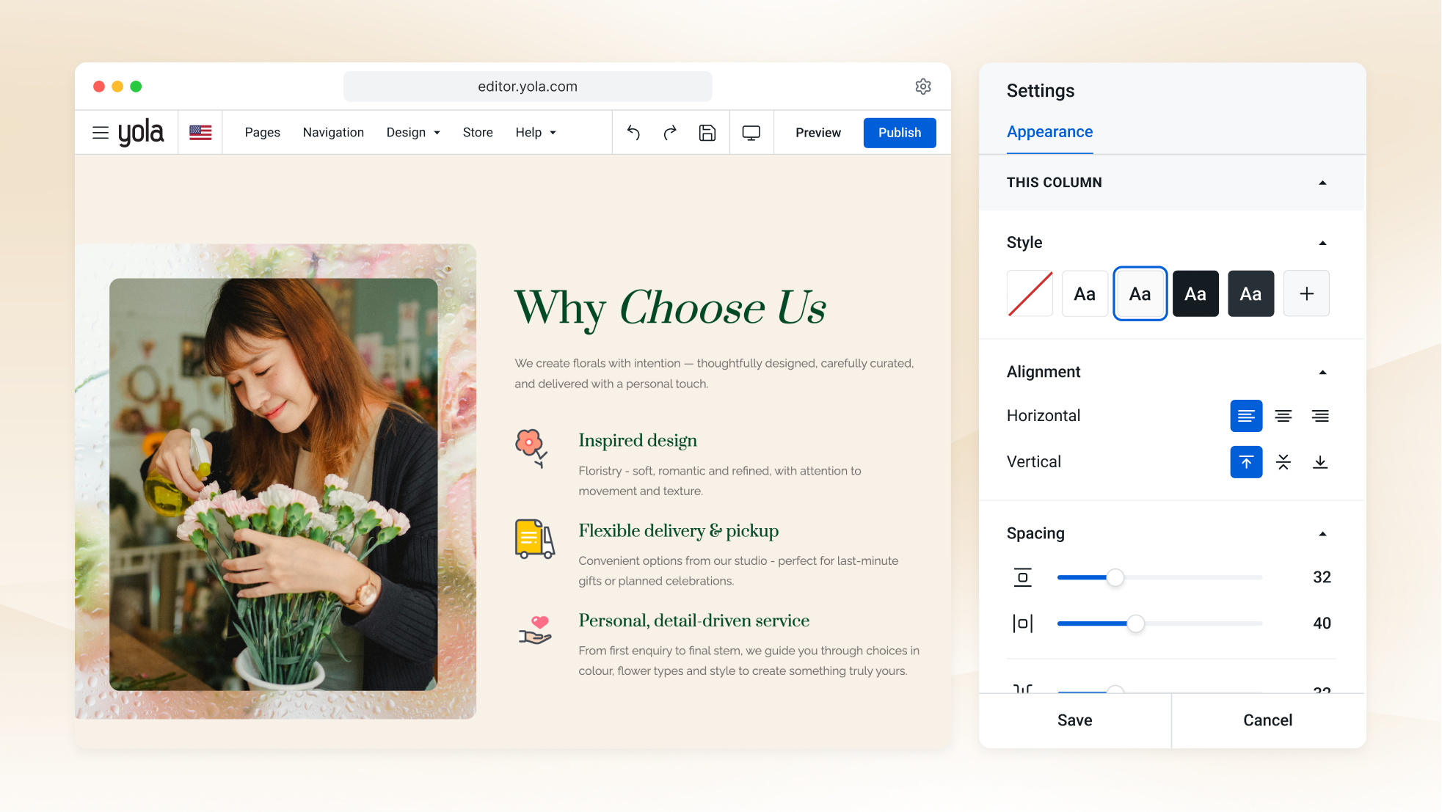Collapse the THIS COLUMN section
The width and height of the screenshot is (1442, 812).
click(x=1323, y=183)
